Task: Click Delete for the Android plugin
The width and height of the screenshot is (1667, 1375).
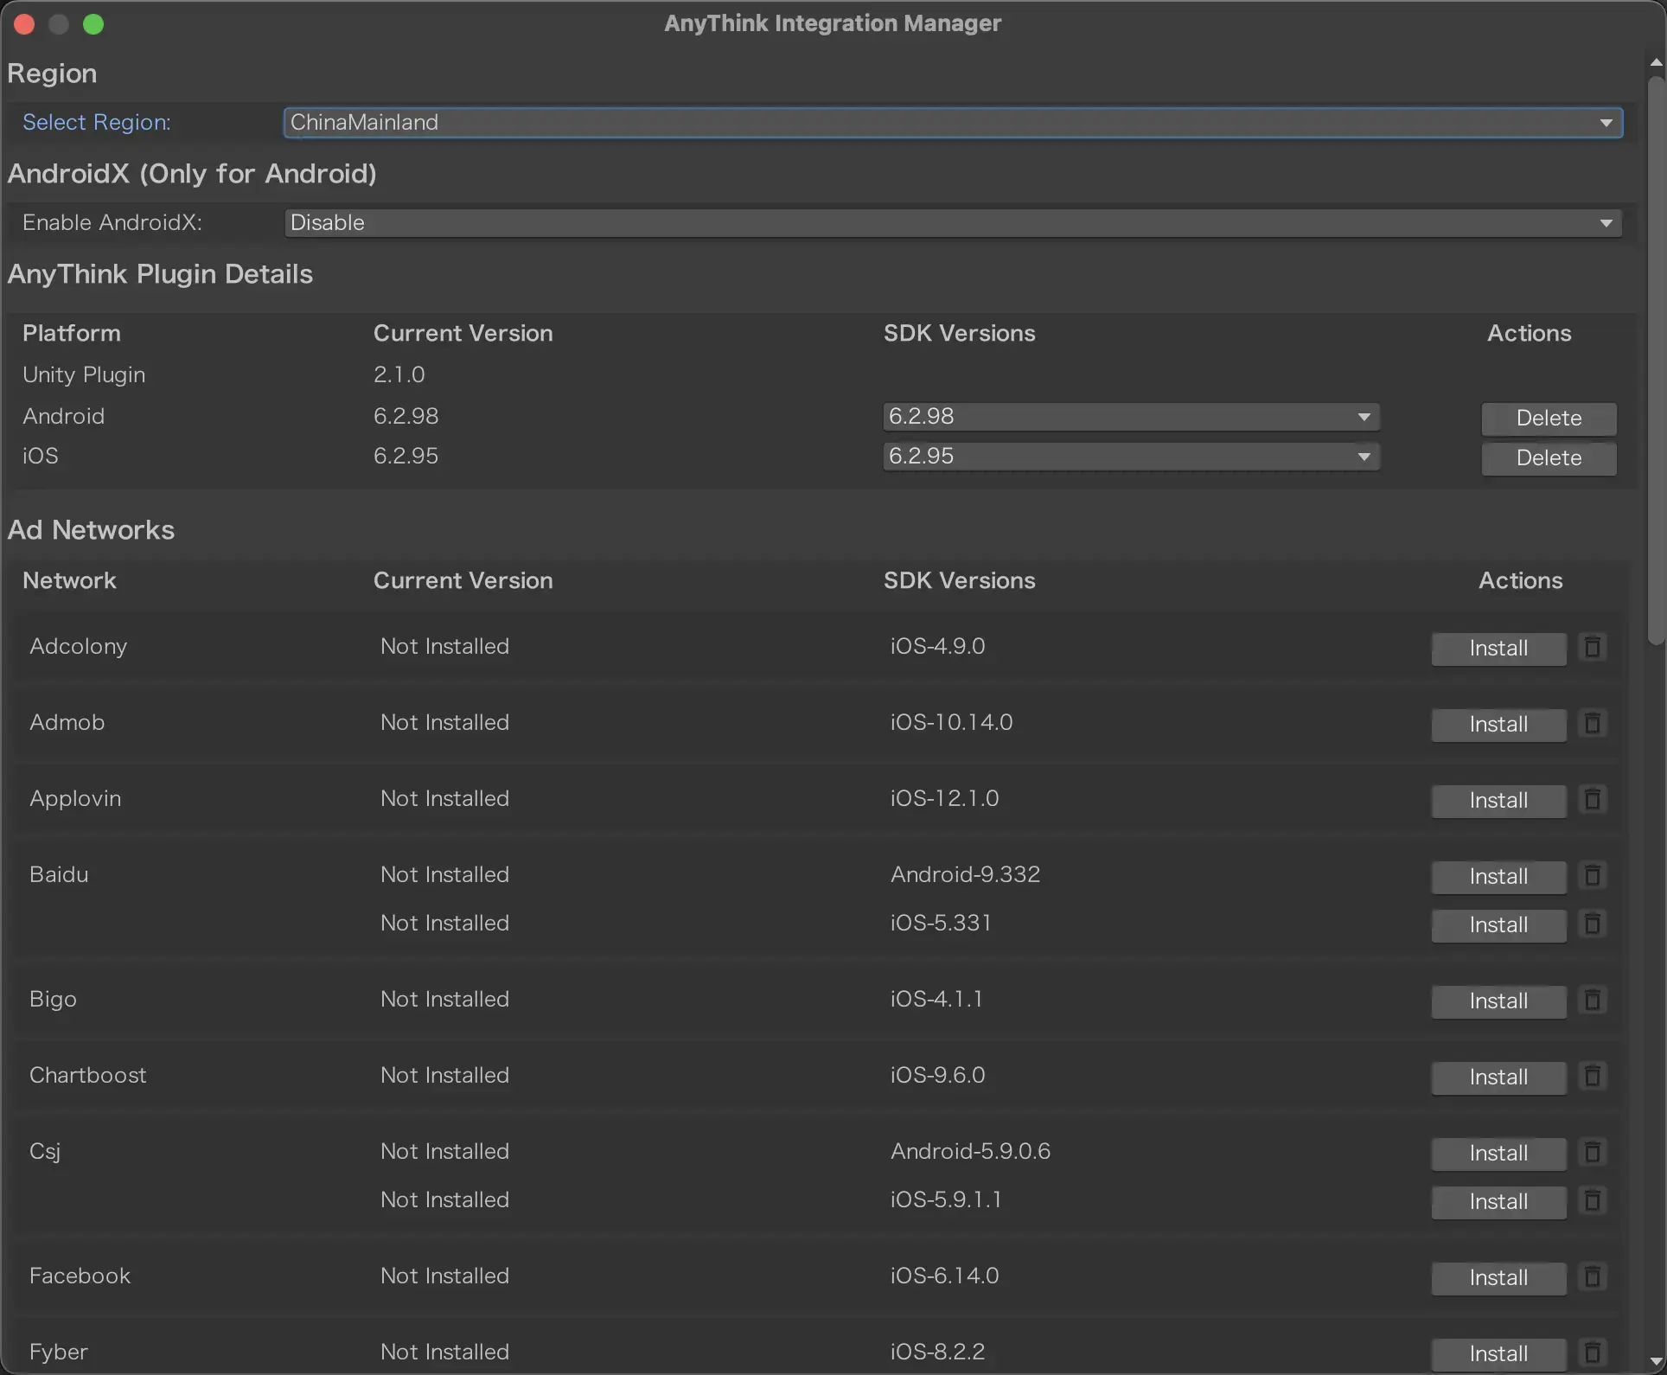Action: (1548, 418)
